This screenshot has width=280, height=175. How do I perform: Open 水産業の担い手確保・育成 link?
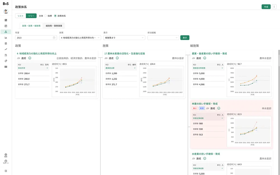coord(206,154)
